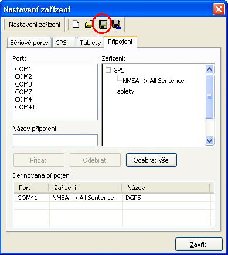Click the Odebrat button

tap(95, 160)
